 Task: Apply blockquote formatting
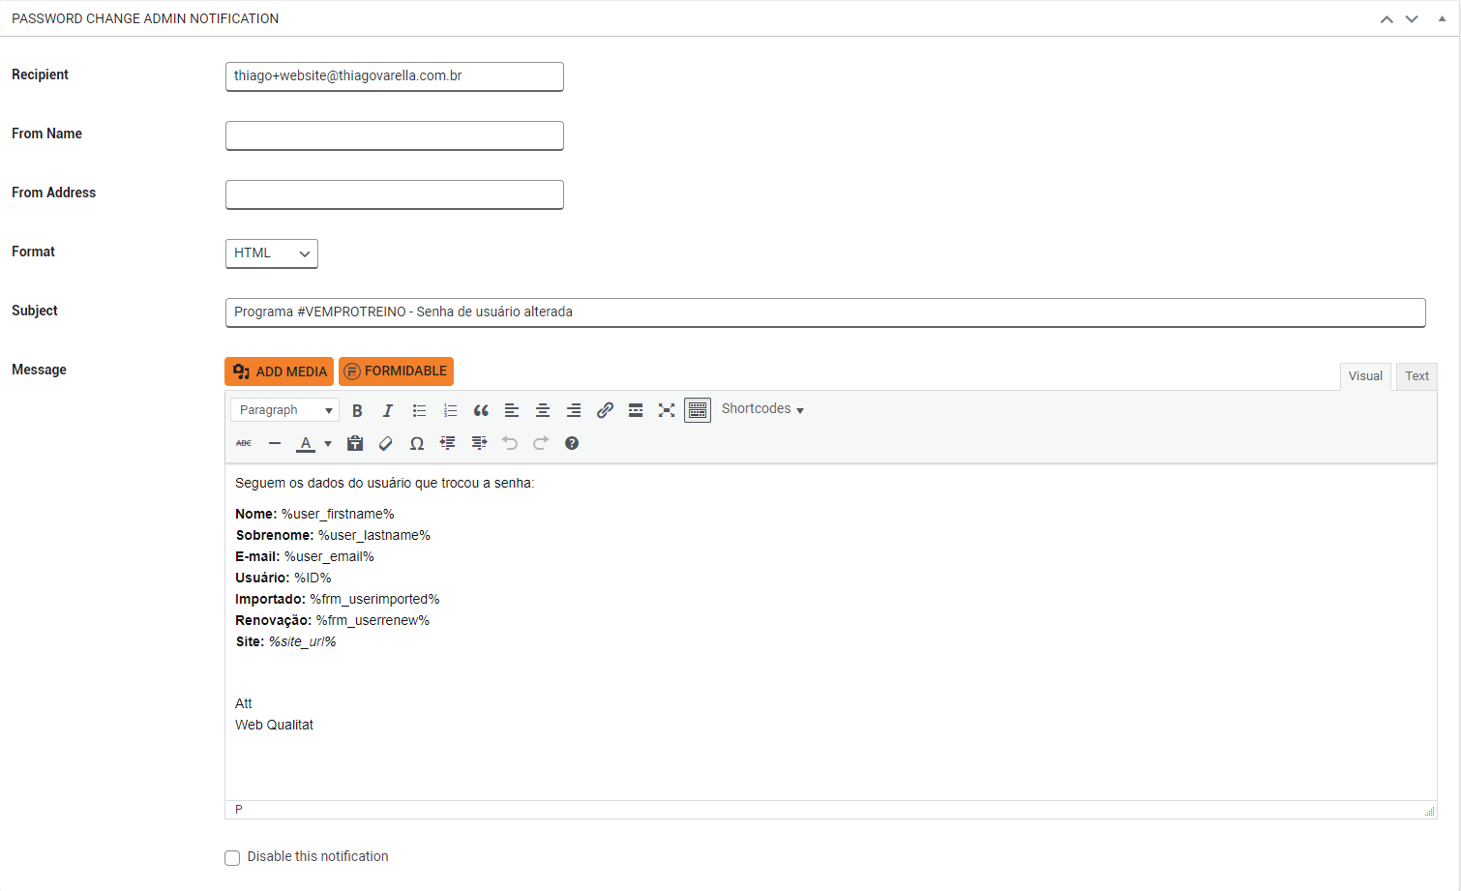[x=481, y=410]
